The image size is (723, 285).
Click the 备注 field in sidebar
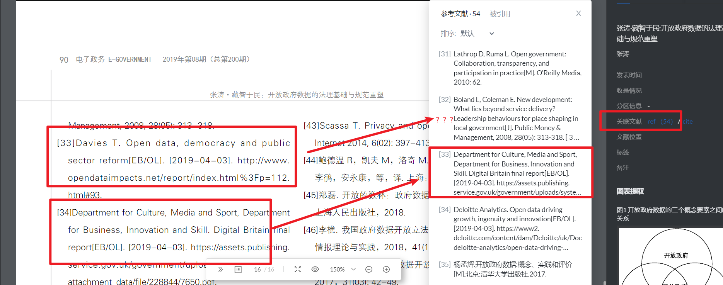623,168
